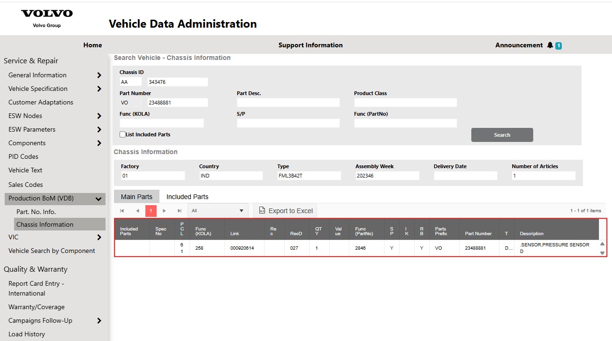Click the Chassis ID number field
This screenshot has height=341, width=612.
[177, 82]
